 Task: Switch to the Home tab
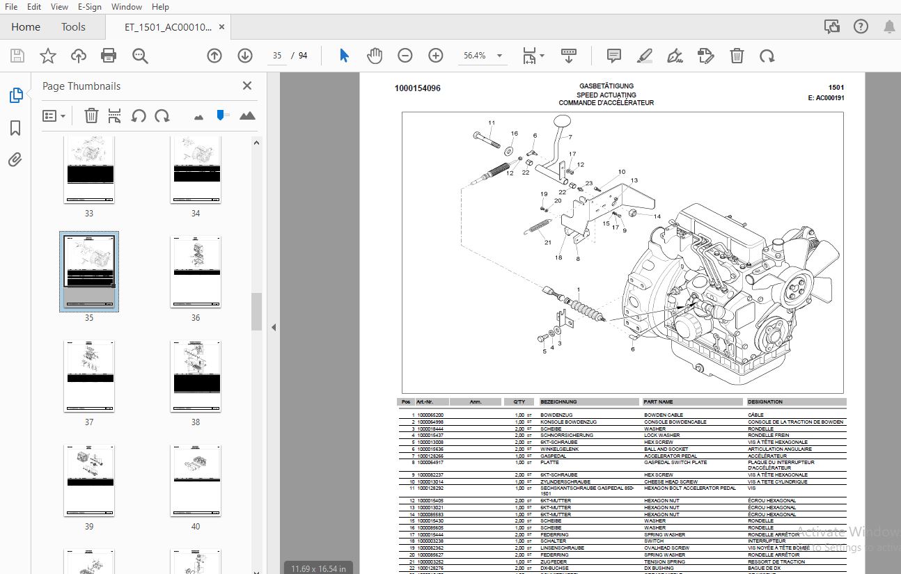tap(26, 27)
